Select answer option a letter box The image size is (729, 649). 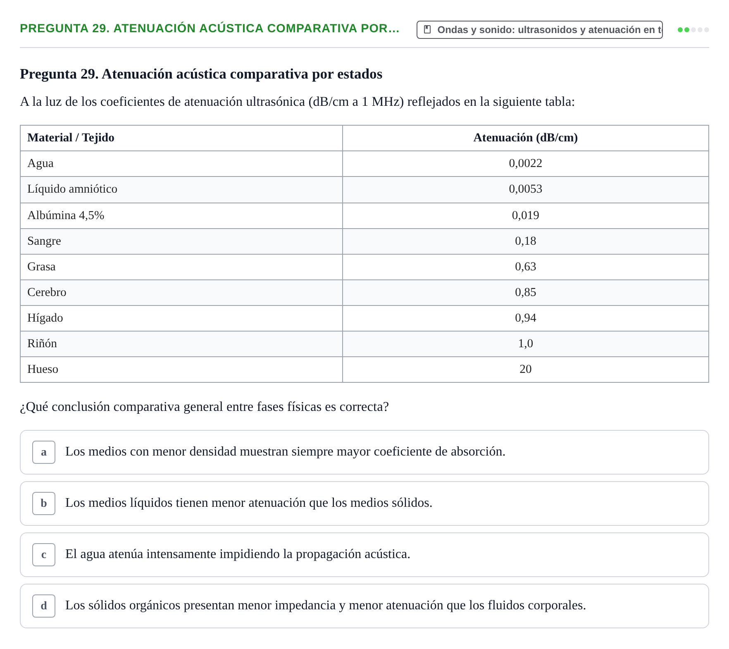[x=44, y=452]
